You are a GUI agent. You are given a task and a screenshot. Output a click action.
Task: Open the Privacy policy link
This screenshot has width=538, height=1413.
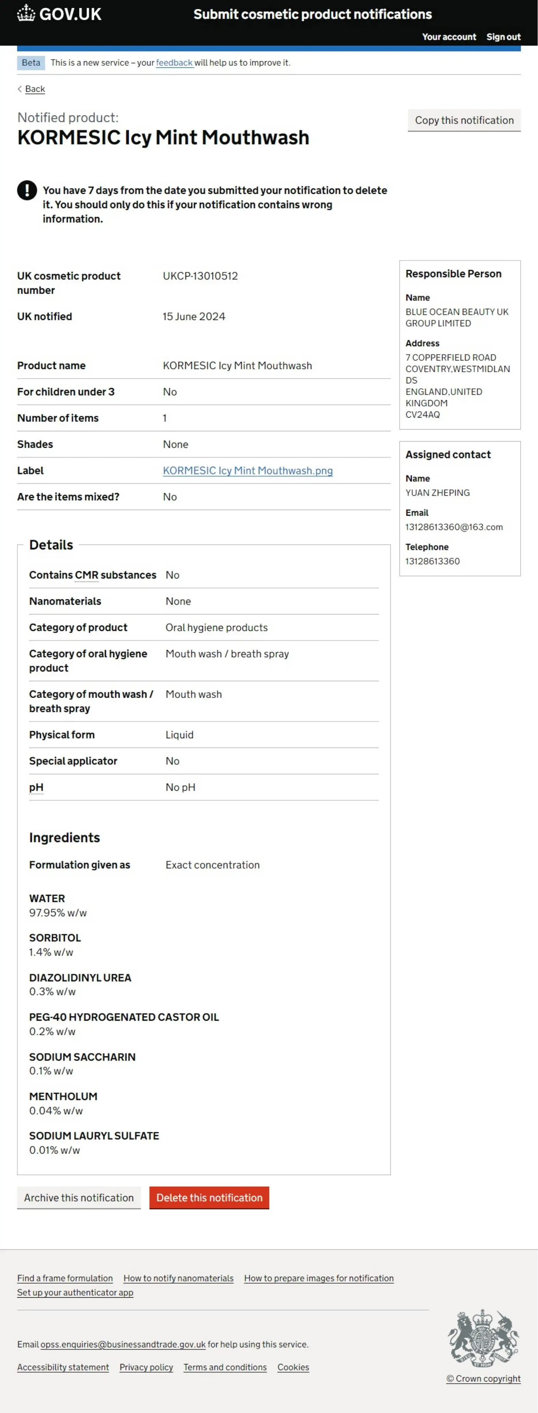tap(146, 1367)
